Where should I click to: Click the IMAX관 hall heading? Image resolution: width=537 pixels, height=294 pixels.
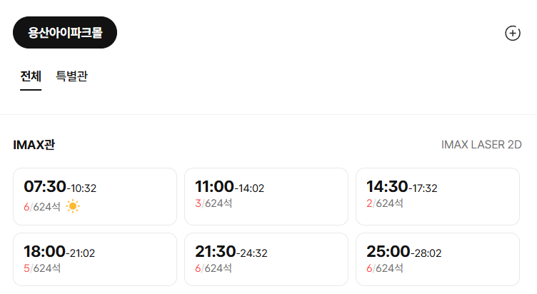click(34, 145)
